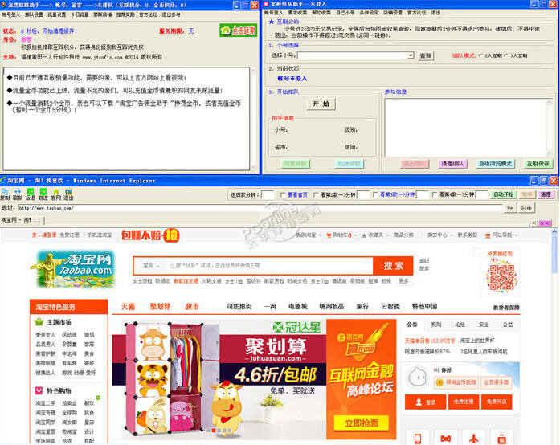Viewport: 560px width, 445px height.
Task: Click the 查询 query button
Action: click(x=425, y=55)
